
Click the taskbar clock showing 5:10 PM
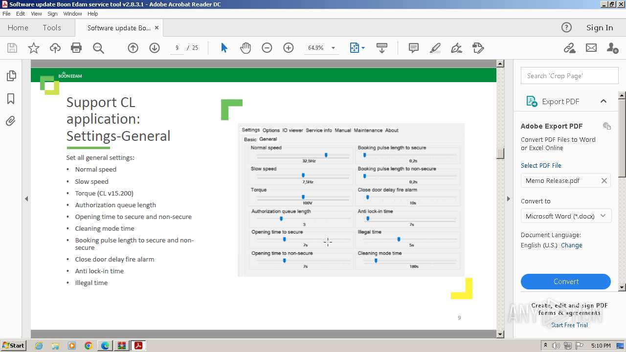click(x=601, y=346)
